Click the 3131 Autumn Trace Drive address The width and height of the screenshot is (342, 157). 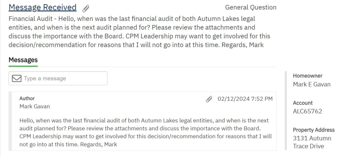coord(312,142)
